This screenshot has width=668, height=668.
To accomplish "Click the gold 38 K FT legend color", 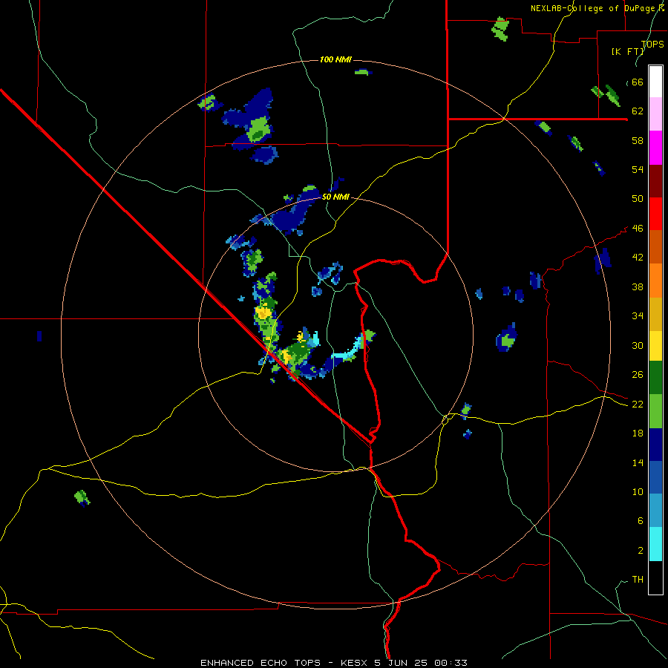I will (655, 314).
